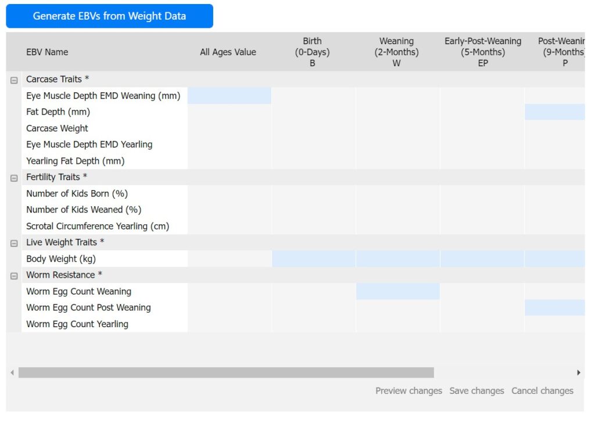Collapse the Carcase Traits group

pos(14,80)
